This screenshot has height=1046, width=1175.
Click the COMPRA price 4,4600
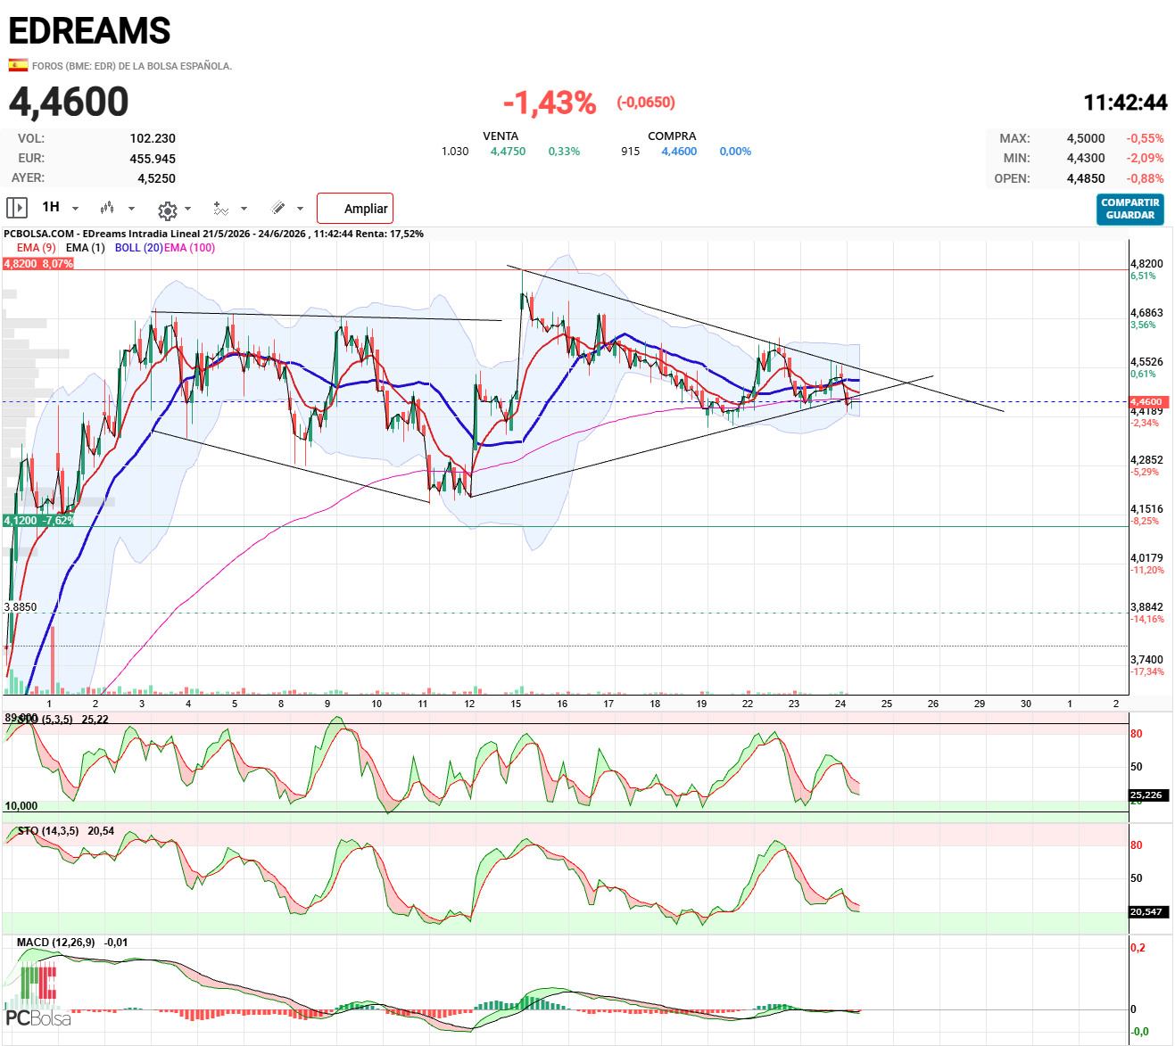click(x=679, y=152)
